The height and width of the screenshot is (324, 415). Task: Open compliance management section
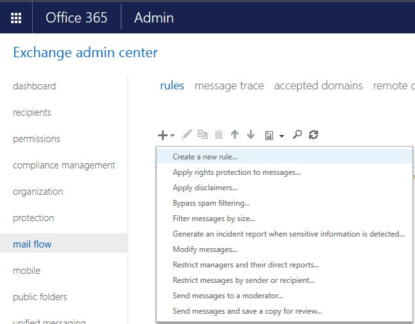(x=64, y=165)
